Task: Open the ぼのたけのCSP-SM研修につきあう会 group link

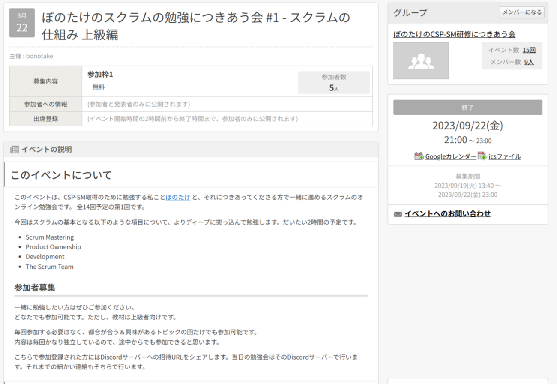Action: click(x=454, y=34)
